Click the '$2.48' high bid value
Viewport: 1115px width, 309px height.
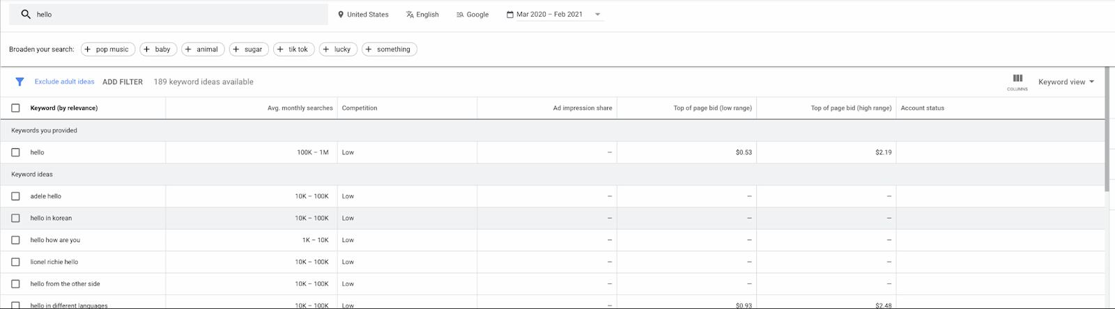(x=884, y=306)
